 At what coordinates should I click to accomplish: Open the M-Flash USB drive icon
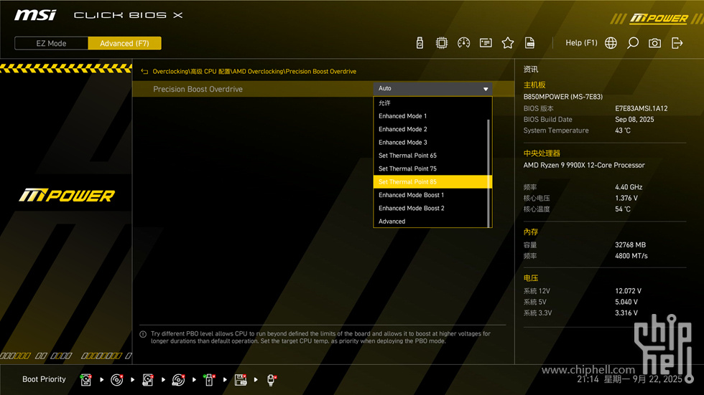click(420, 43)
